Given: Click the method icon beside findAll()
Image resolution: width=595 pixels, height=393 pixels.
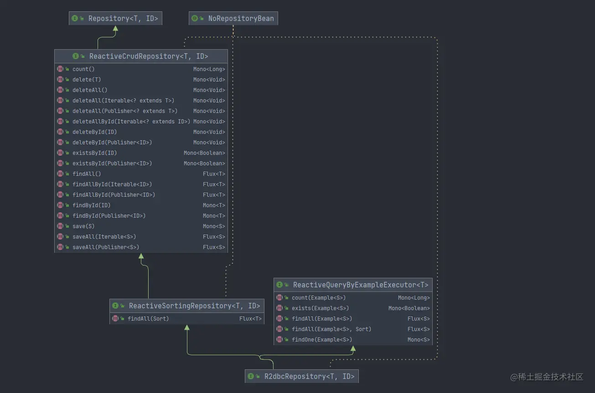Looking at the screenshot, I should (60, 174).
